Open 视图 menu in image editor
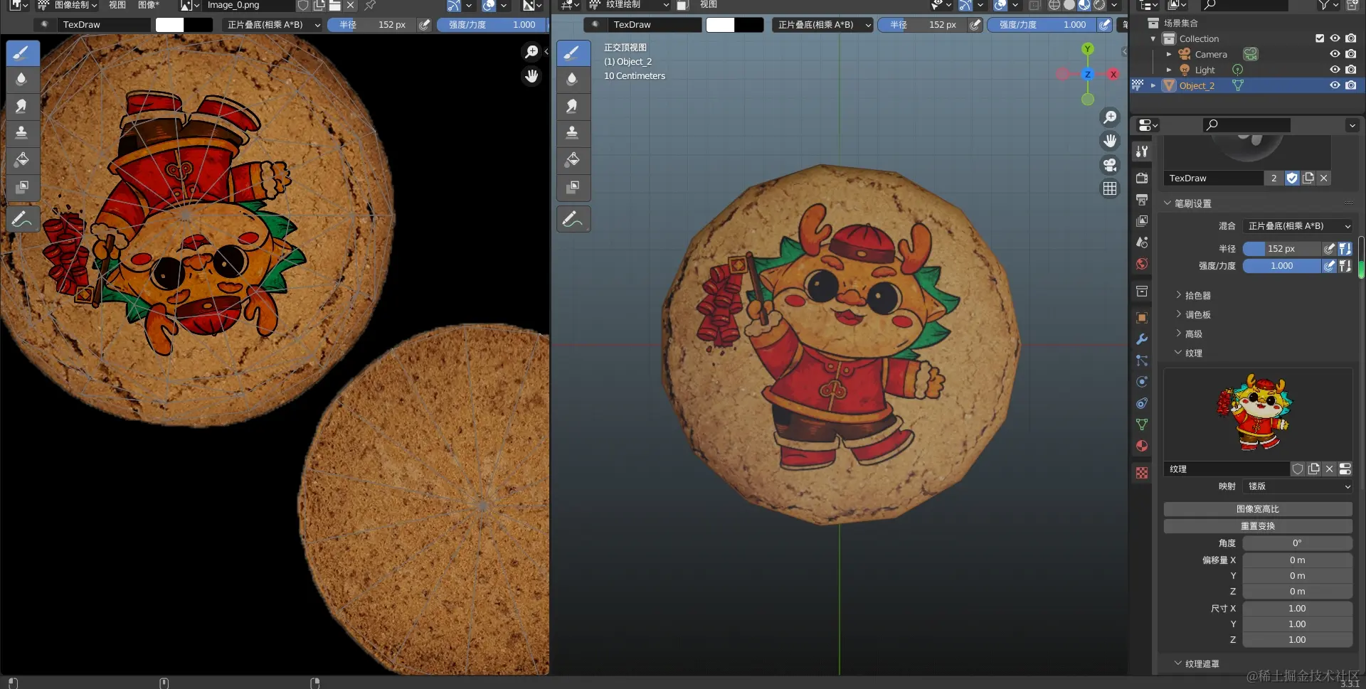This screenshot has height=689, width=1366. [117, 5]
